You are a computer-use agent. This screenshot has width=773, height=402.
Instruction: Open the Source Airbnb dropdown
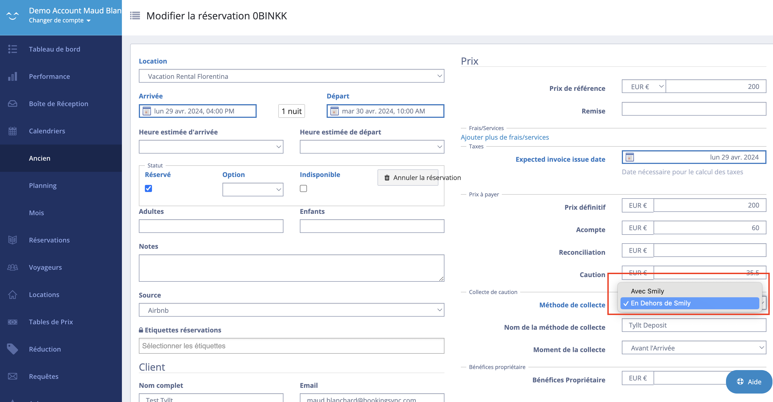click(291, 310)
